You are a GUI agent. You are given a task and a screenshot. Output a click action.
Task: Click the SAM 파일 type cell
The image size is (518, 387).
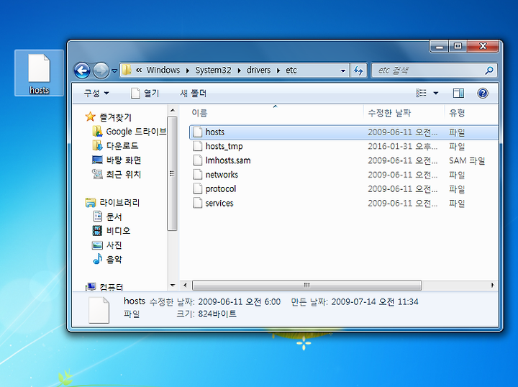tap(467, 160)
